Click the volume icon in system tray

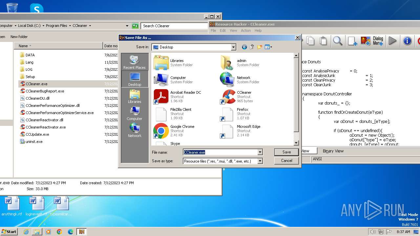[373, 232]
